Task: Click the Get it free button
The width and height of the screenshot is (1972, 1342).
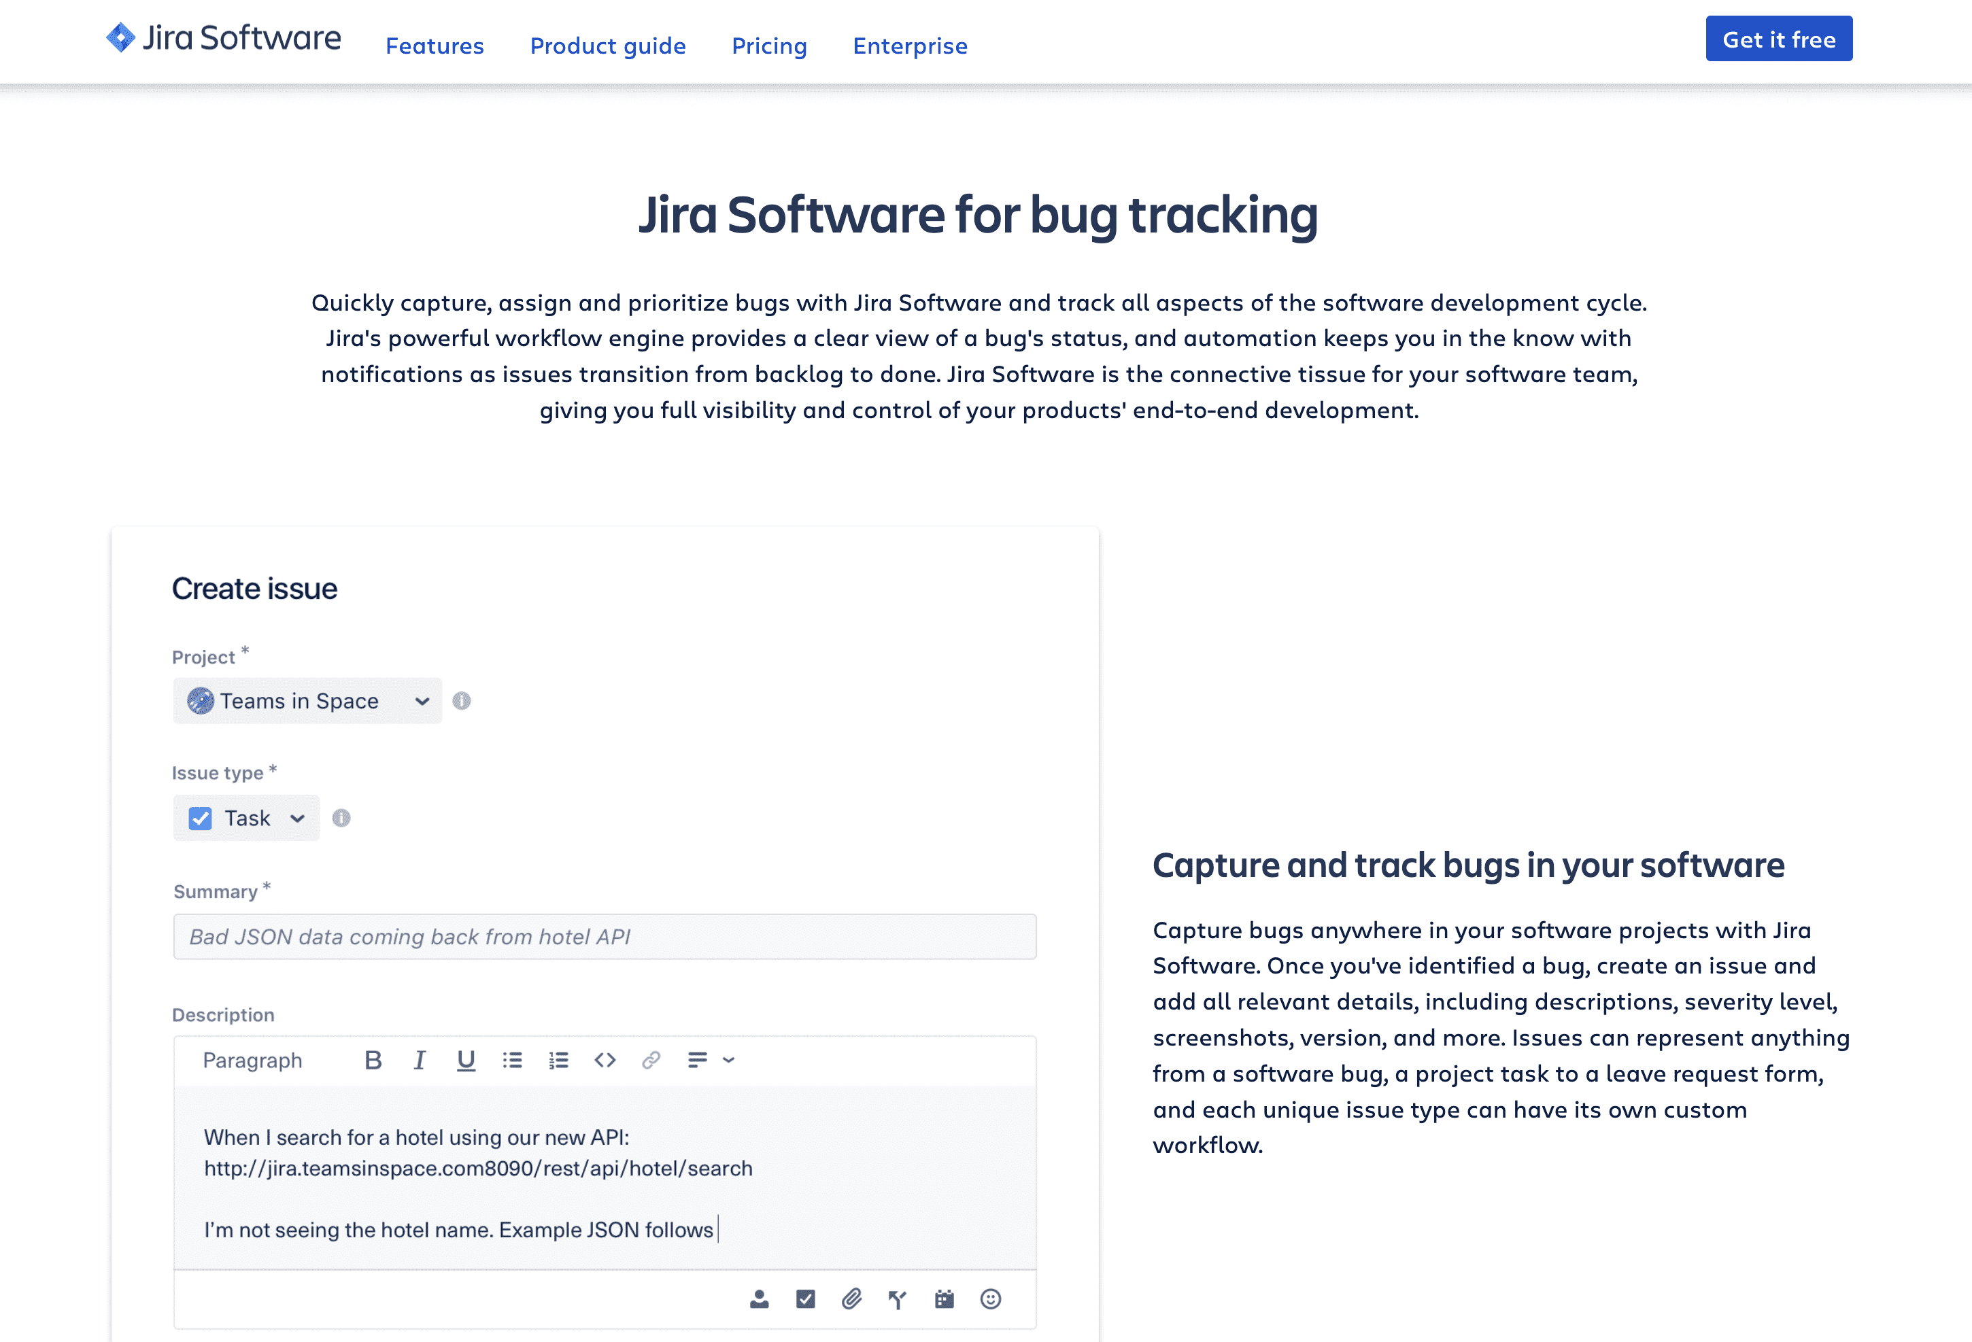Action: pos(1780,39)
